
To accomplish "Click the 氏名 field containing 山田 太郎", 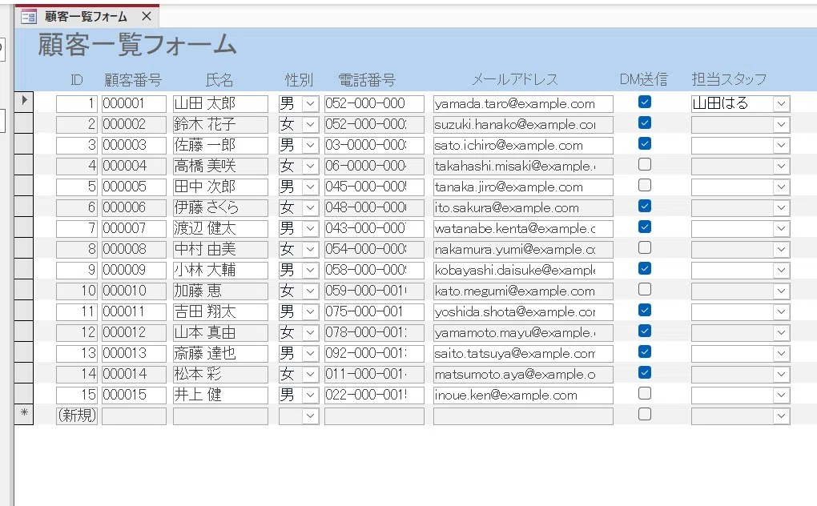I will coord(220,103).
